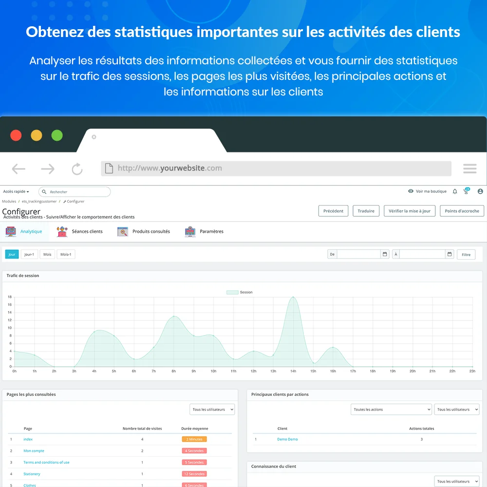
Task: Click the eye icon beside Voir ma boutique
Action: coord(411,191)
